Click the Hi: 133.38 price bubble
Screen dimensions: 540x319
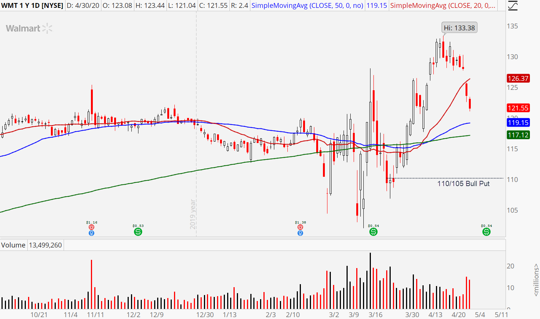coord(459,28)
